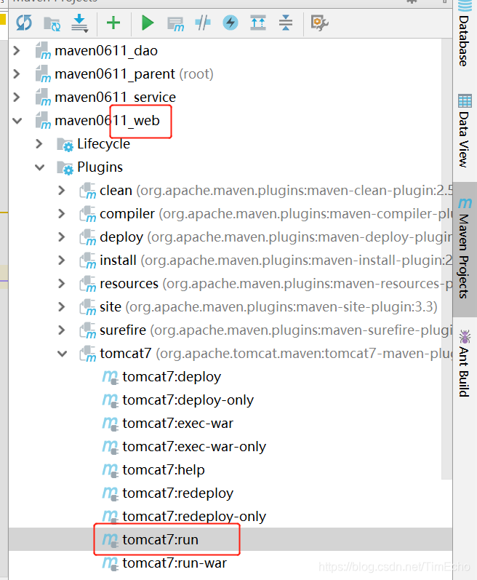Click Reimport All Maven Projects icon
The height and width of the screenshot is (580, 477).
tap(24, 23)
